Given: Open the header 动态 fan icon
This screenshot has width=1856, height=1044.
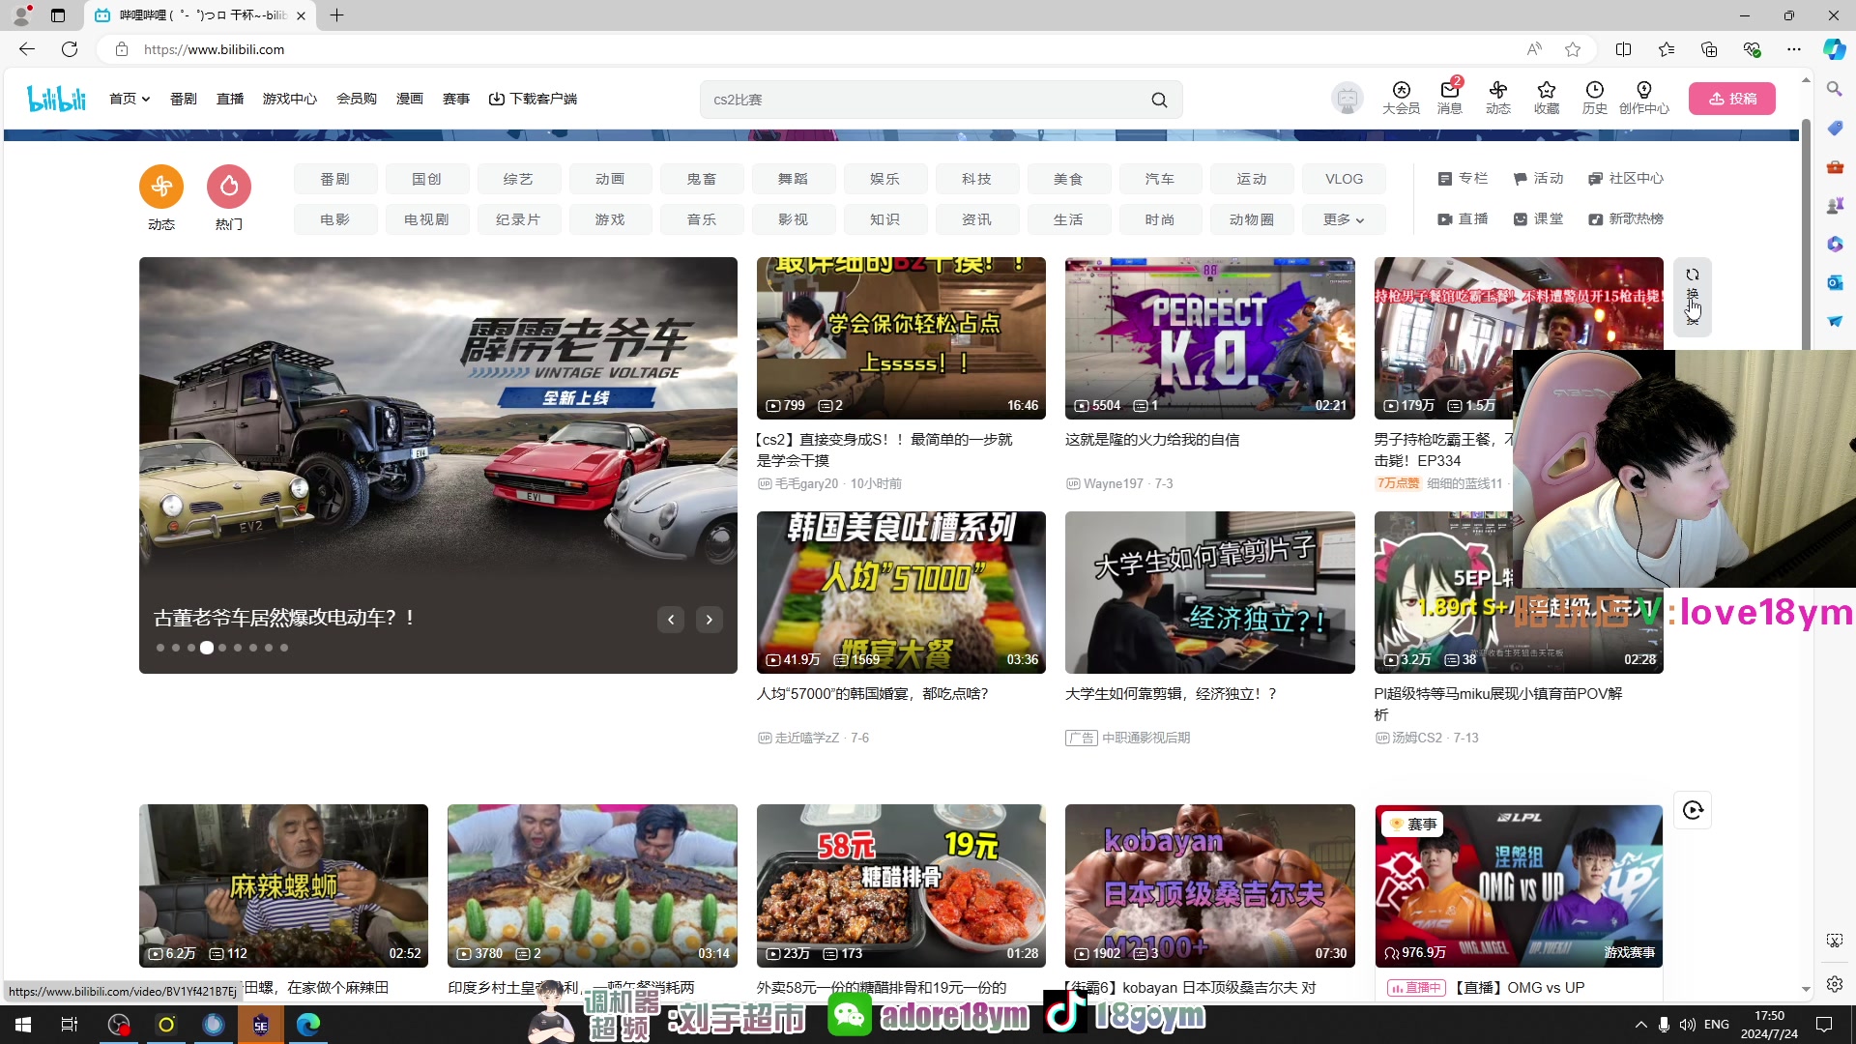Looking at the screenshot, I should pyautogui.click(x=1497, y=98).
